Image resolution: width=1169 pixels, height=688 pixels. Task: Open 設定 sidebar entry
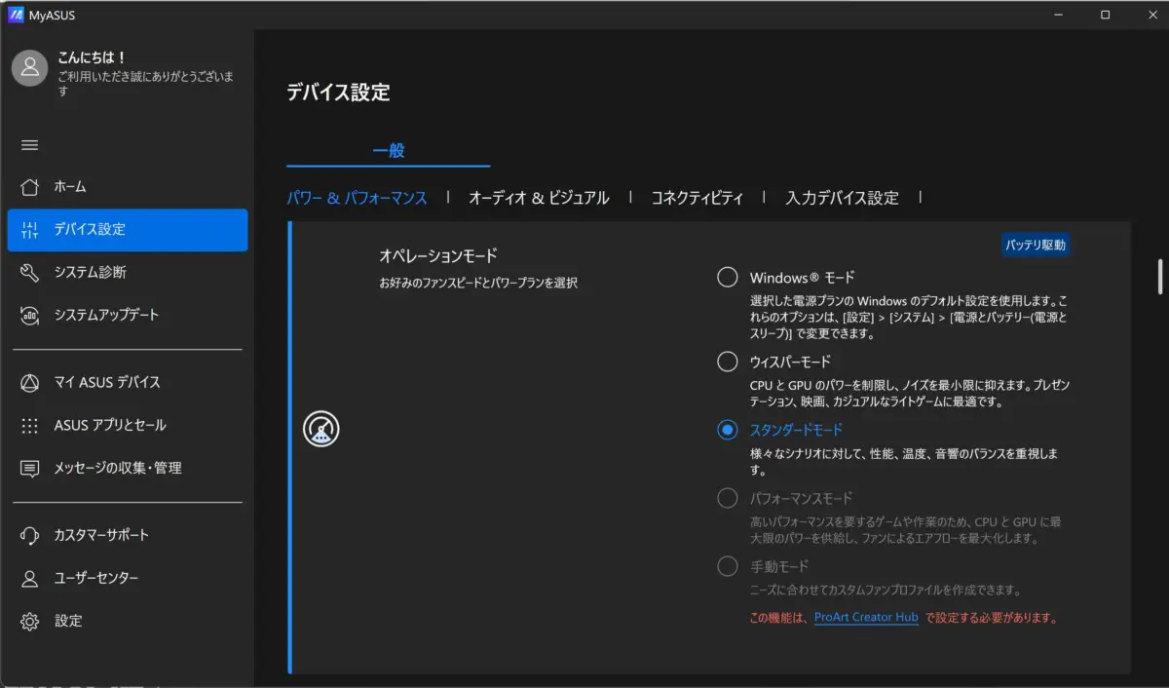click(x=128, y=621)
